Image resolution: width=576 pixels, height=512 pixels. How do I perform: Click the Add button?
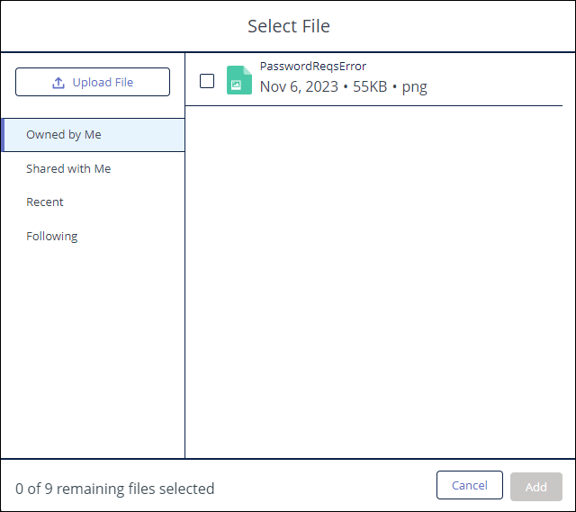click(x=536, y=487)
